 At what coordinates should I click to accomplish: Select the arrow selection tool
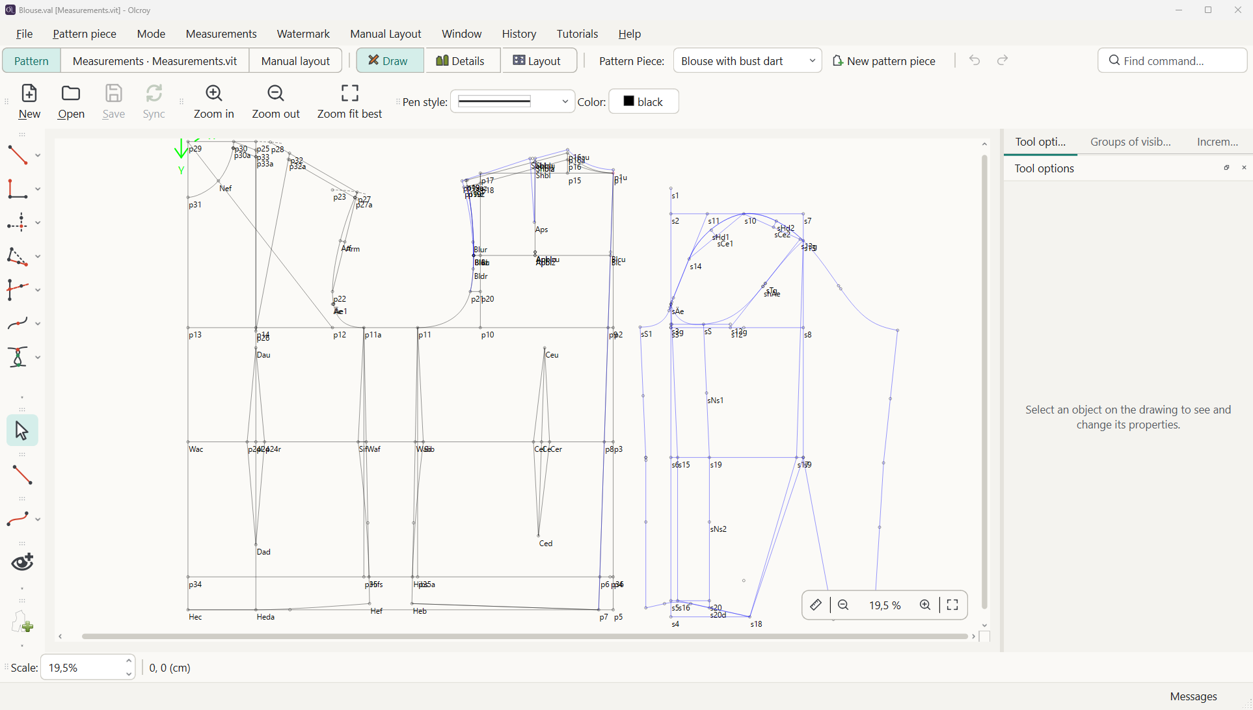coord(22,430)
